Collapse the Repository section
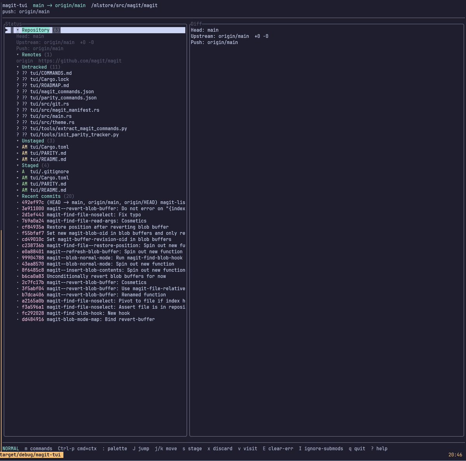This screenshot has width=466, height=461. (18, 30)
